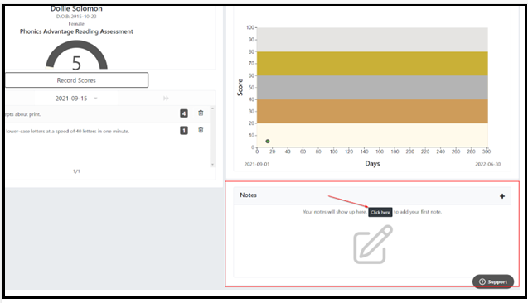Click the chart start date 2021-09-01

tap(257, 164)
